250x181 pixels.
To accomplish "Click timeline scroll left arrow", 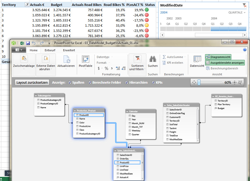I will click(162, 35).
